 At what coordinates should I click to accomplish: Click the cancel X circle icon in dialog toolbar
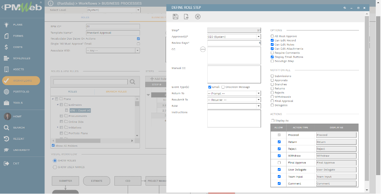pos(198,16)
